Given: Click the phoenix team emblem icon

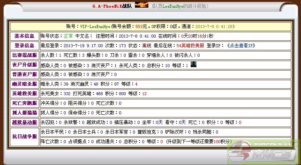Looking at the screenshot, I should tap(141, 6).
